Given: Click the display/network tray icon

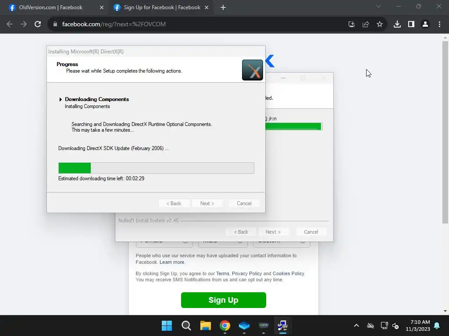Looking at the screenshot, I should (384, 325).
